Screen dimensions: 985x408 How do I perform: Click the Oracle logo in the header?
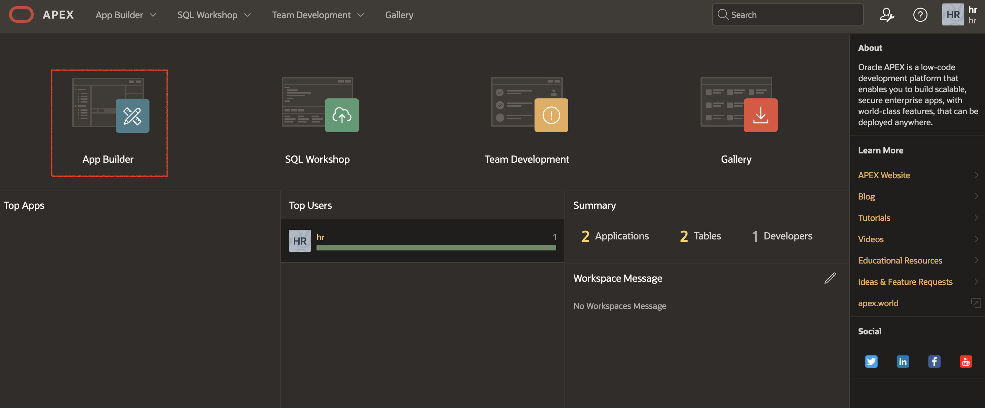point(21,14)
